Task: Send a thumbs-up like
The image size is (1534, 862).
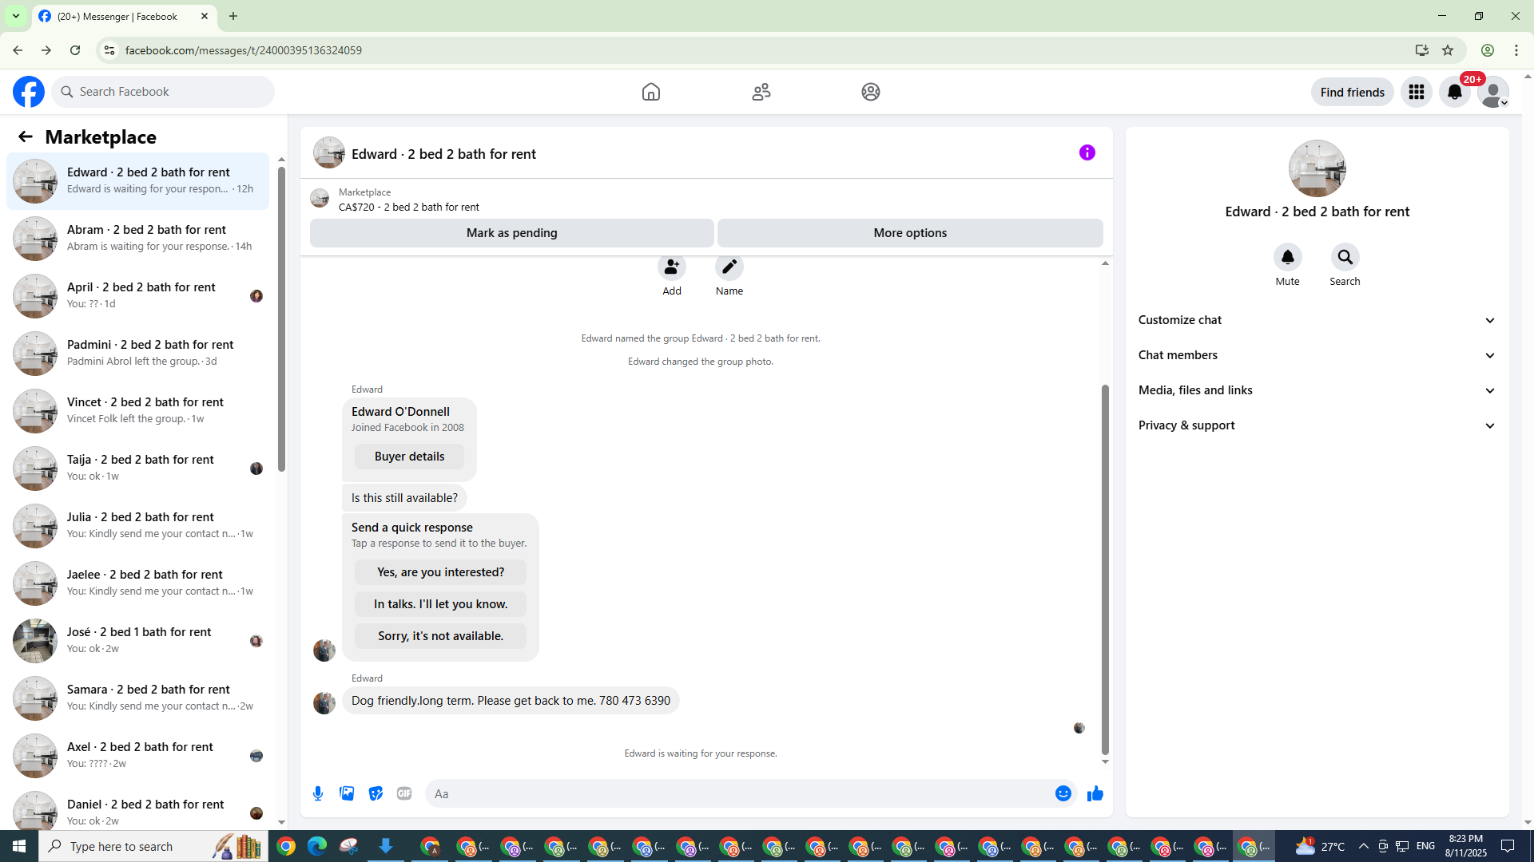Action: [1095, 793]
